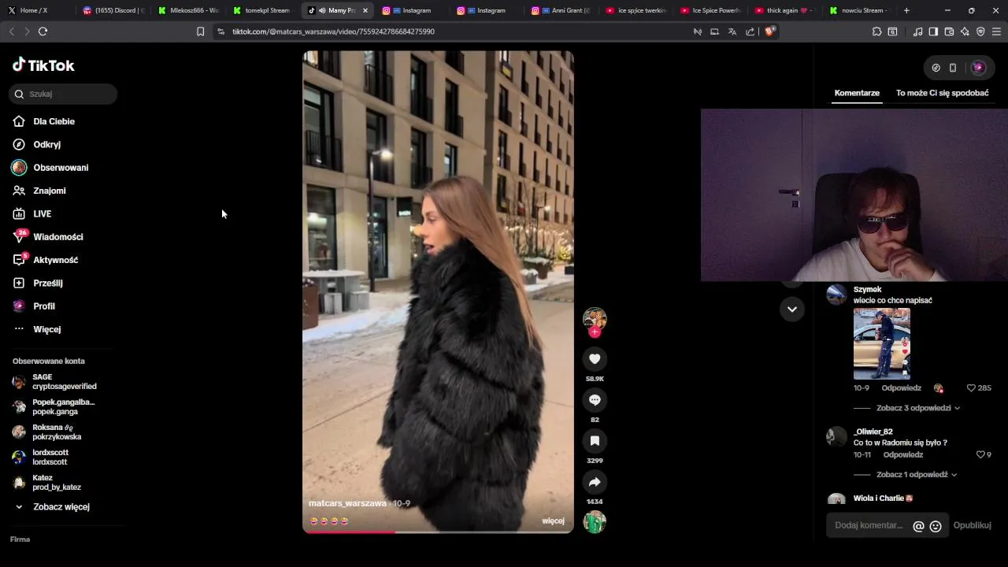1008x567 pixels.
Task: Open the browser hamburger menu
Action: pyautogui.click(x=997, y=31)
